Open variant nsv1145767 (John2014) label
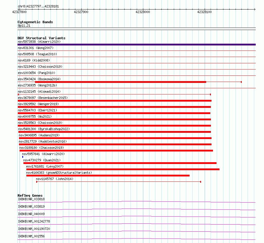 pyautogui.click(x=55, y=179)
